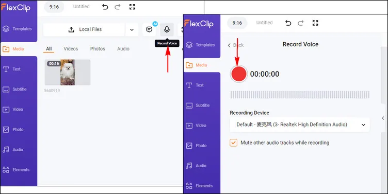Undo last action in right window toolbar
This screenshot has height=194, width=388.
(288, 23)
